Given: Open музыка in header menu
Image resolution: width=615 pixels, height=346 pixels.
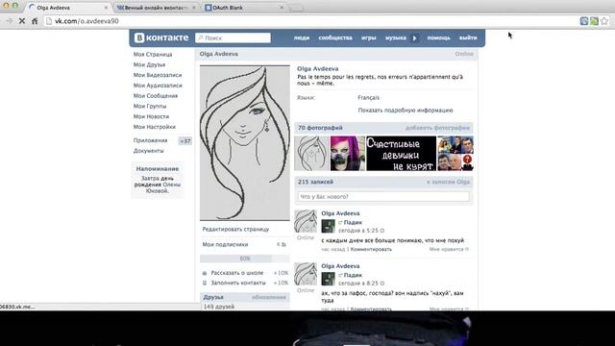Looking at the screenshot, I should (x=395, y=38).
